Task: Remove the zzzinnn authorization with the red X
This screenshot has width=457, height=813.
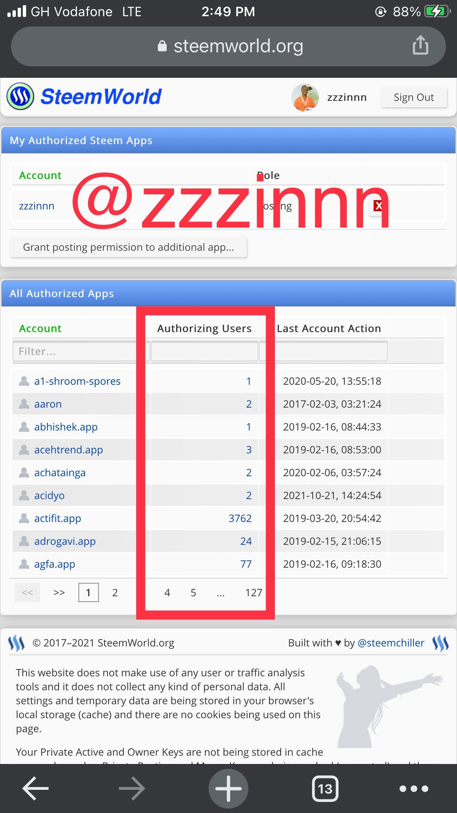Action: point(378,206)
